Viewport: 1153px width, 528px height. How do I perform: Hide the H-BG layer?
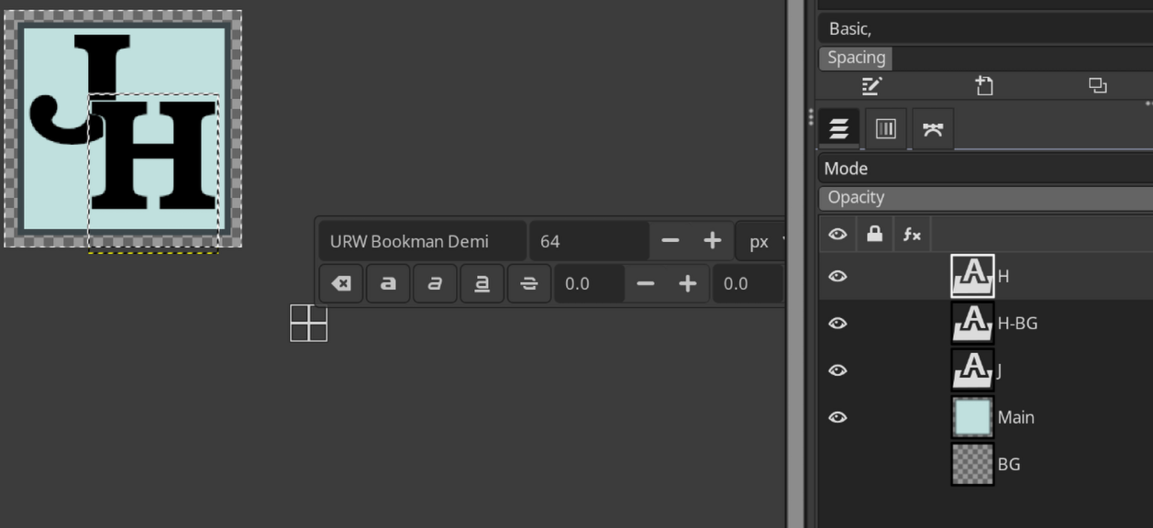tap(837, 323)
